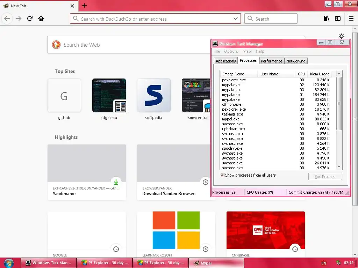Click history clock on CNNBRASIL card

(295, 249)
